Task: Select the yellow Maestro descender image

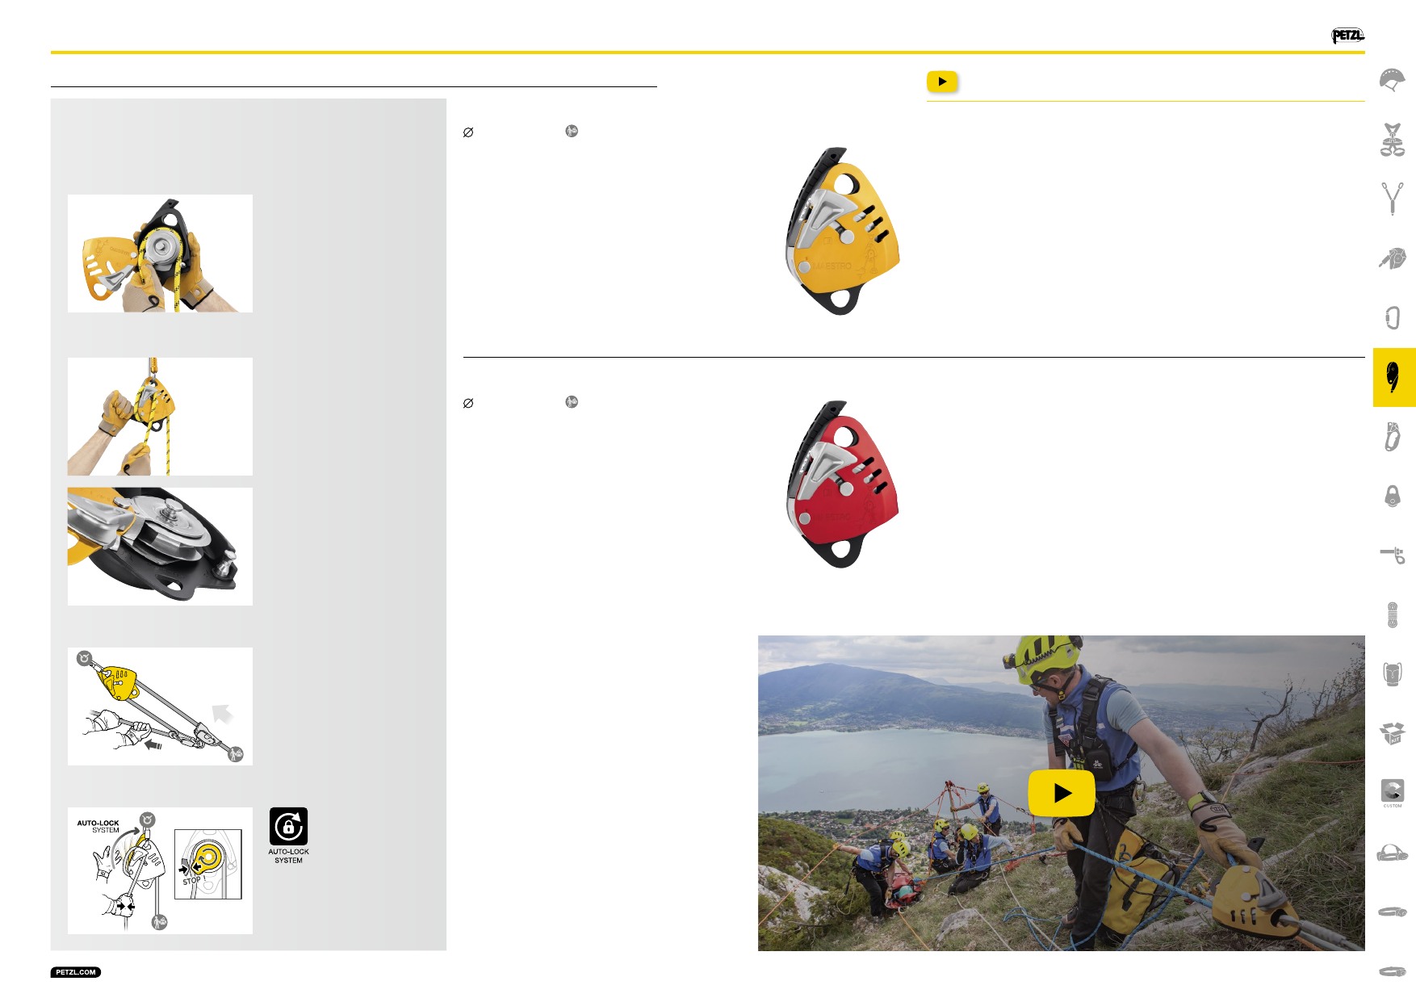Action: [842, 231]
